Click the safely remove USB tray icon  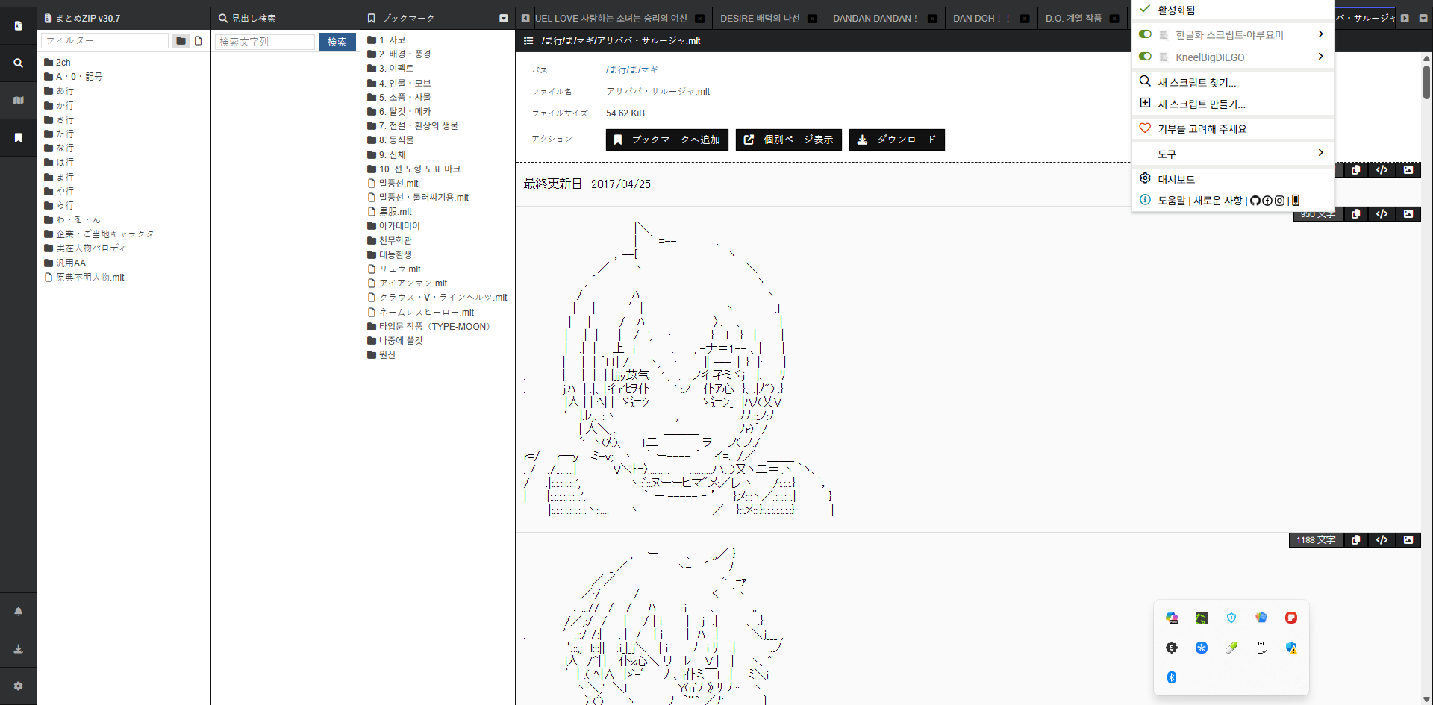pos(1261,648)
